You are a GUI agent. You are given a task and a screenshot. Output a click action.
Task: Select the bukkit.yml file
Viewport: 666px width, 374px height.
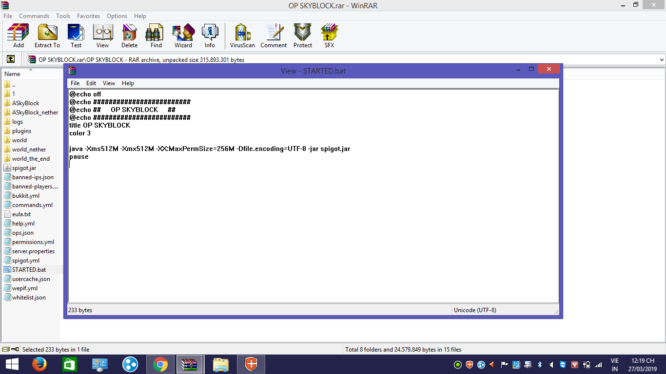click(x=22, y=196)
